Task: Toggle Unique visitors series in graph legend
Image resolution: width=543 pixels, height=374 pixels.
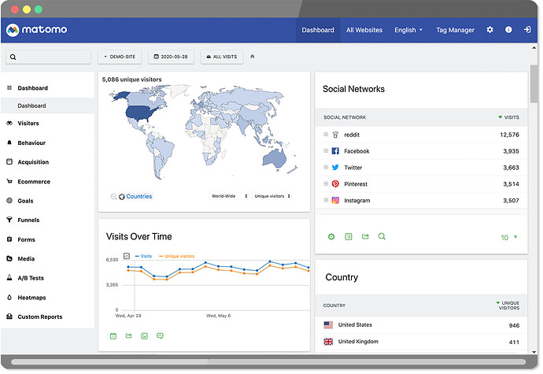Action: 176,256
